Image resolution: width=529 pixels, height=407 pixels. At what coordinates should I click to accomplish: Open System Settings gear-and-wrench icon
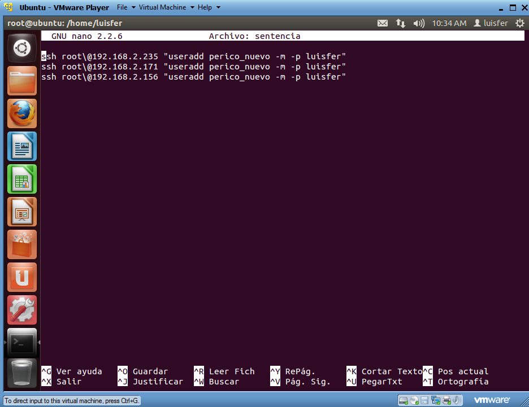[22, 310]
